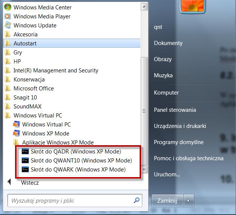Click the Autostart folder icon
This screenshot has height=215, width=236.
[x=8, y=44]
